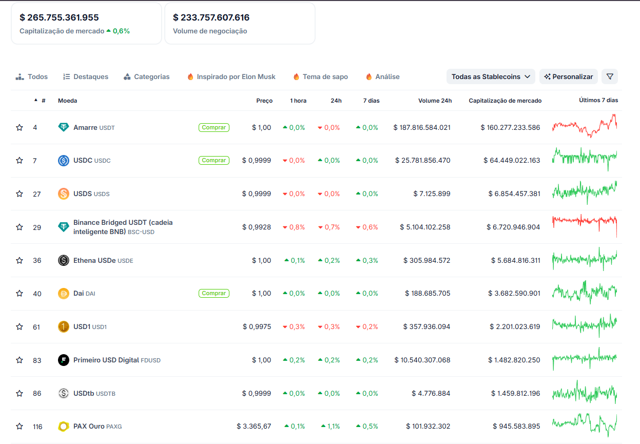640x444 pixels.
Task: Click the USD1 coin logo
Action: [x=64, y=326]
